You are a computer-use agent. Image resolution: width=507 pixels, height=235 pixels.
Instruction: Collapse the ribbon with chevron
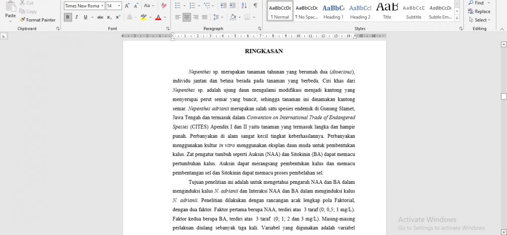(x=502, y=29)
